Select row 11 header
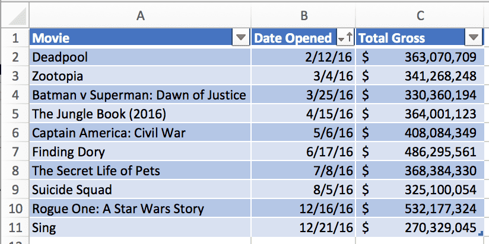The width and height of the screenshot is (489, 244). click(14, 228)
